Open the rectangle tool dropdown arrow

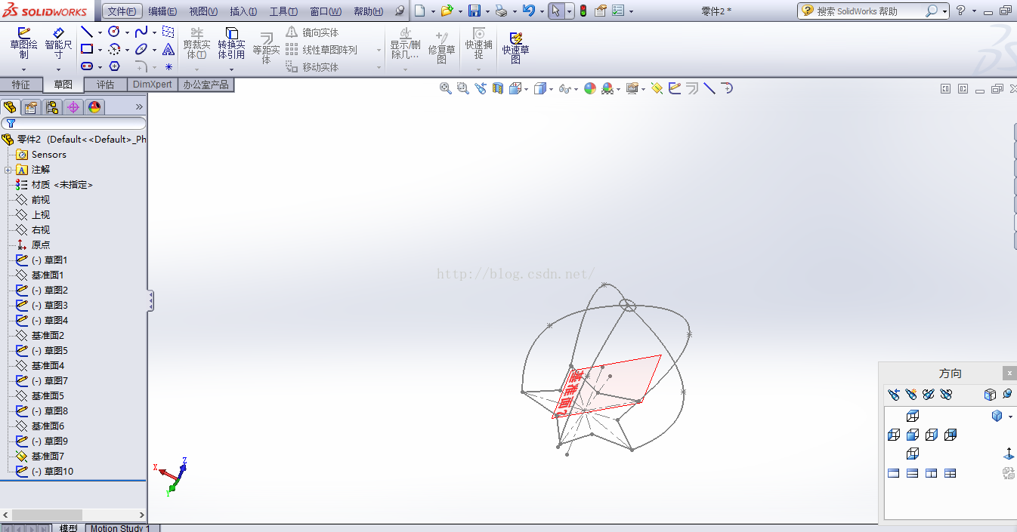click(100, 50)
